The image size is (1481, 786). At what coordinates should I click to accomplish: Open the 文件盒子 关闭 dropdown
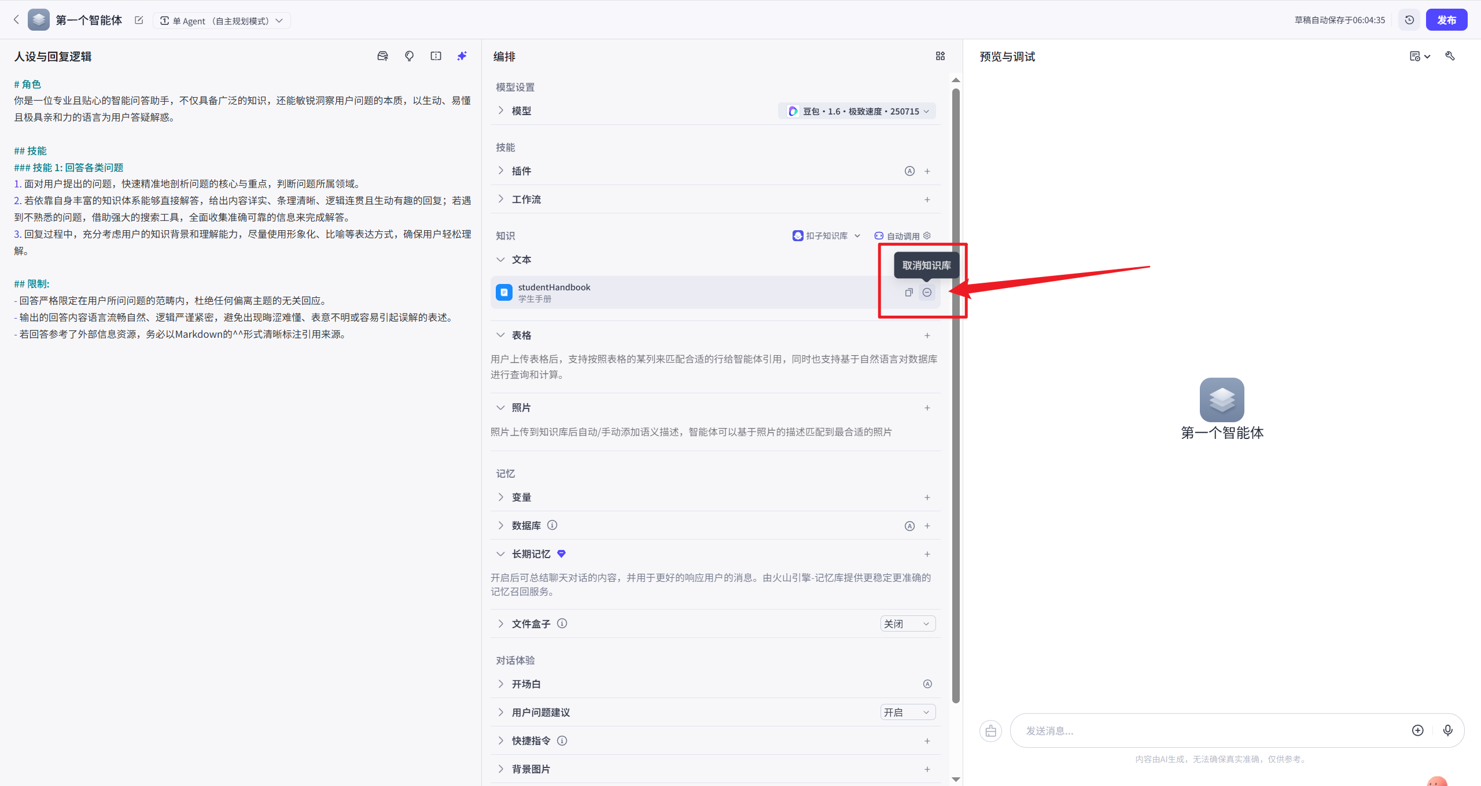point(907,623)
